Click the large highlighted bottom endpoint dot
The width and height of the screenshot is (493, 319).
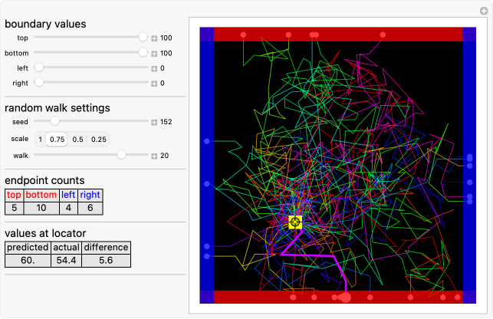click(x=346, y=298)
